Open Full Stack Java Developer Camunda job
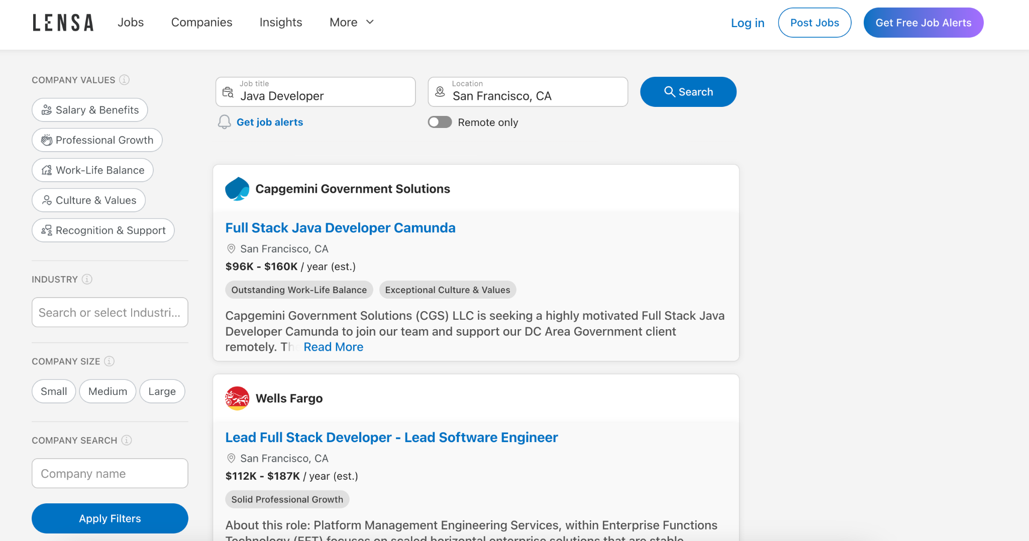This screenshot has width=1029, height=541. coord(340,228)
